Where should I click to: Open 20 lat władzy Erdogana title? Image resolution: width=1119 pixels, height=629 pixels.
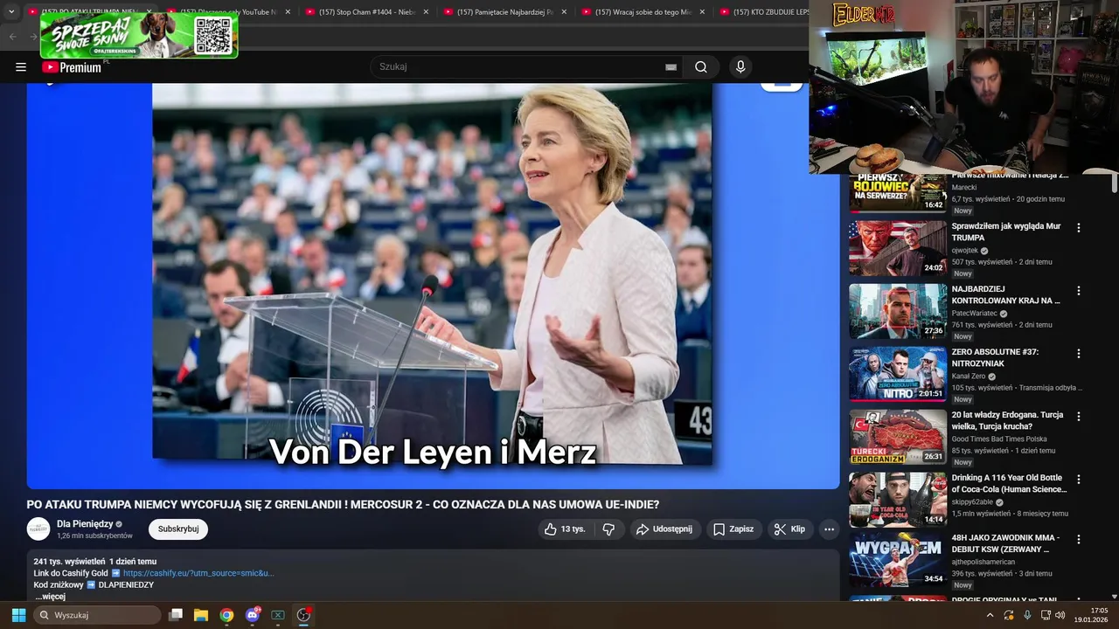(x=1007, y=420)
